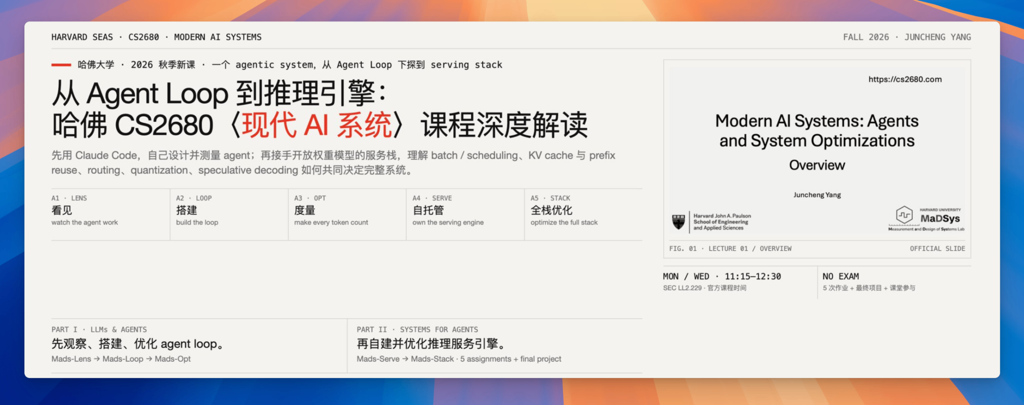The width and height of the screenshot is (1024, 405).
Task: Click the 'PART I · LLMs & AGENTS' label
Action: pos(99,329)
